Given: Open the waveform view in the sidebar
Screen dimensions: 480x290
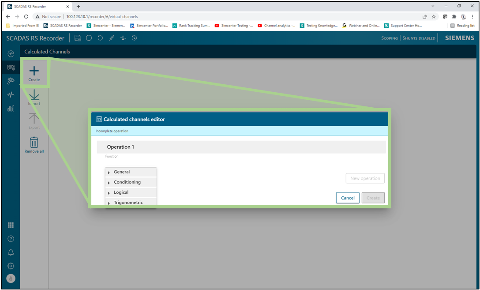Looking at the screenshot, I should [11, 95].
